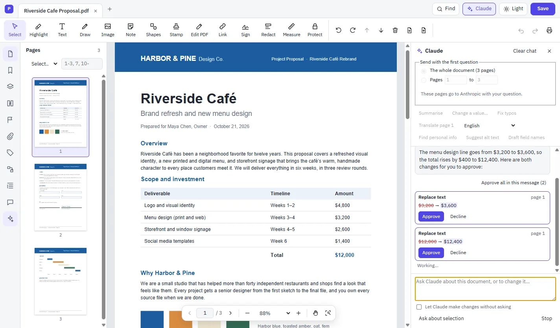Open the Comments sidebar panel
Image resolution: width=560 pixels, height=328 pixels.
[10, 202]
